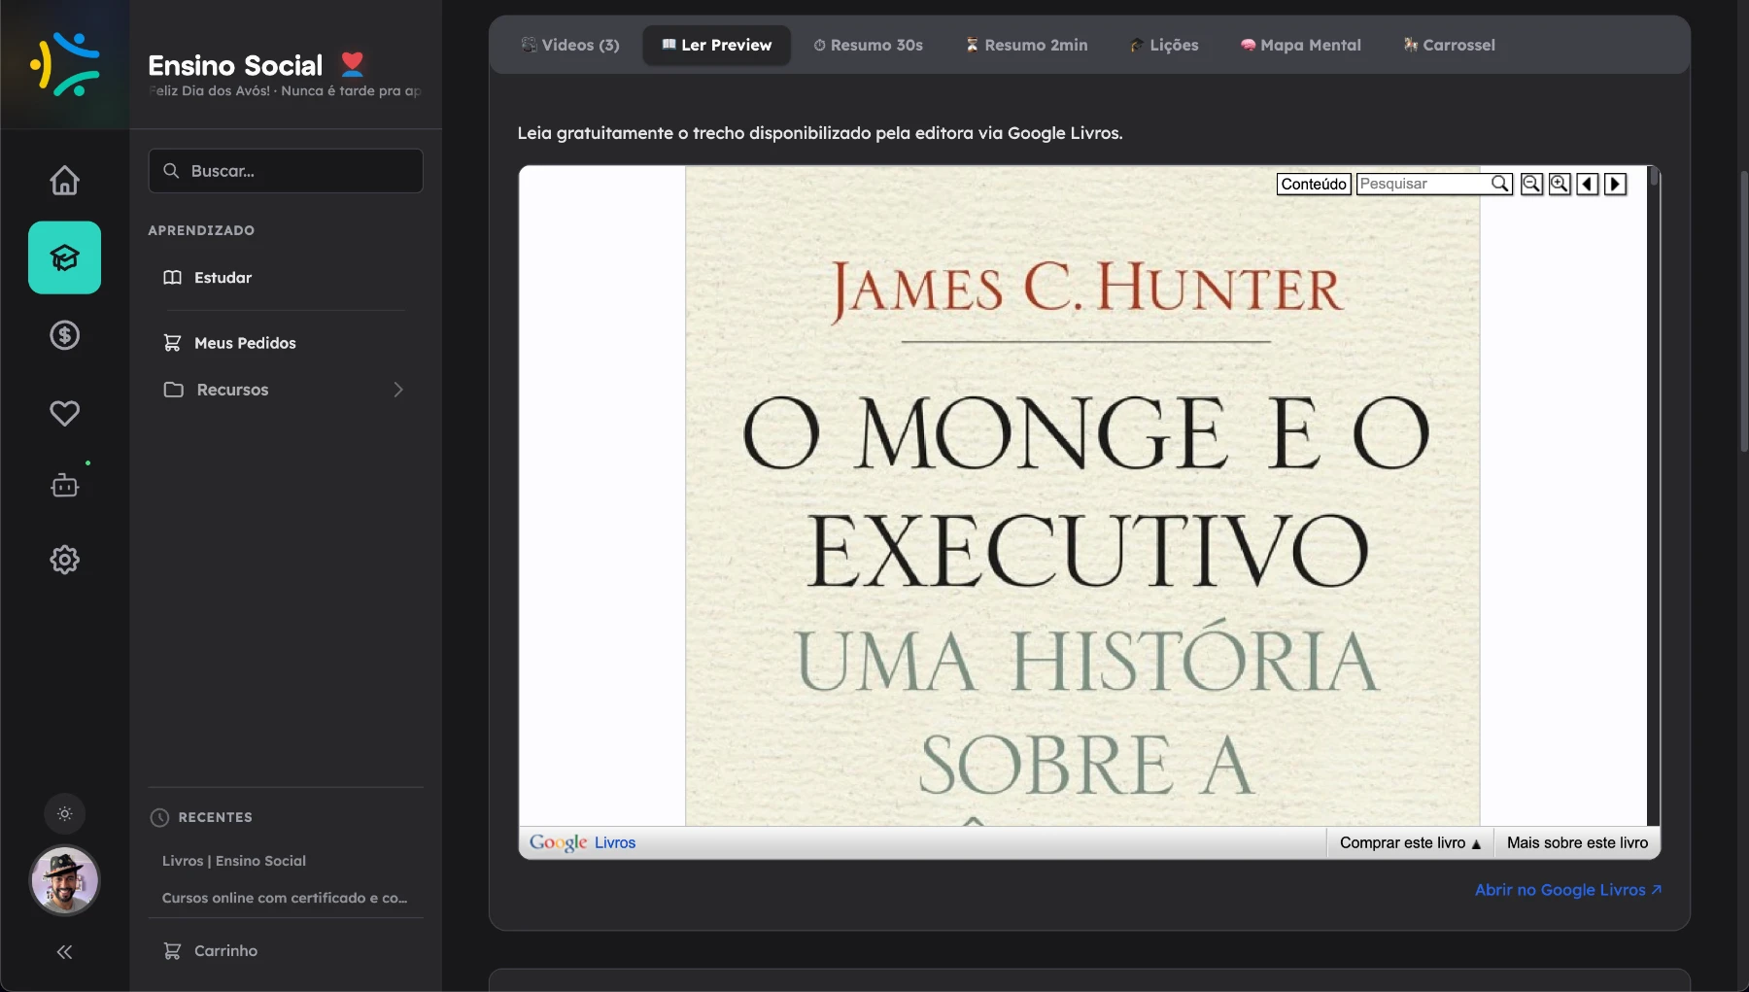Image resolution: width=1749 pixels, height=992 pixels.
Task: Zoom in the book preview
Action: pos(1560,184)
